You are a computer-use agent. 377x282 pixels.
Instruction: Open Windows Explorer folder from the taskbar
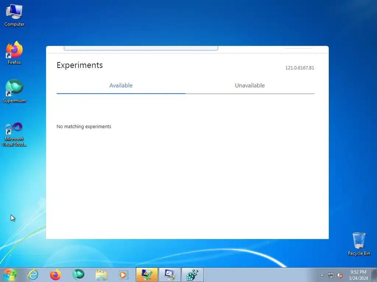pos(101,275)
